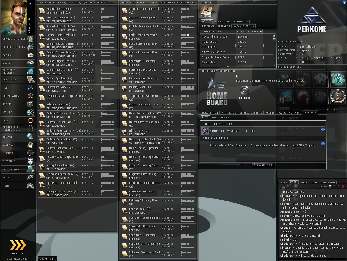Show info for Orther Whyte standing entry
Viewport: 347px width, 261px height.
(323, 144)
